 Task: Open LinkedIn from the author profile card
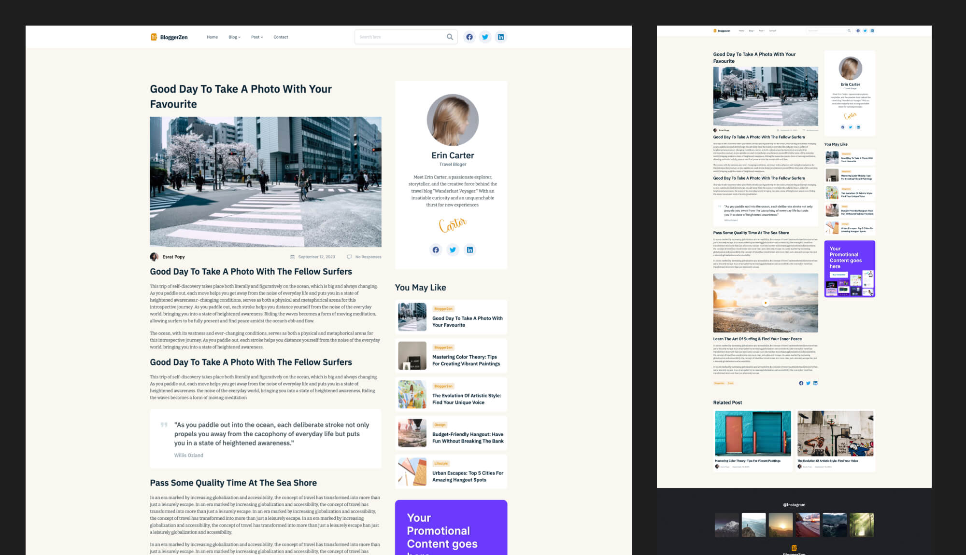(469, 250)
